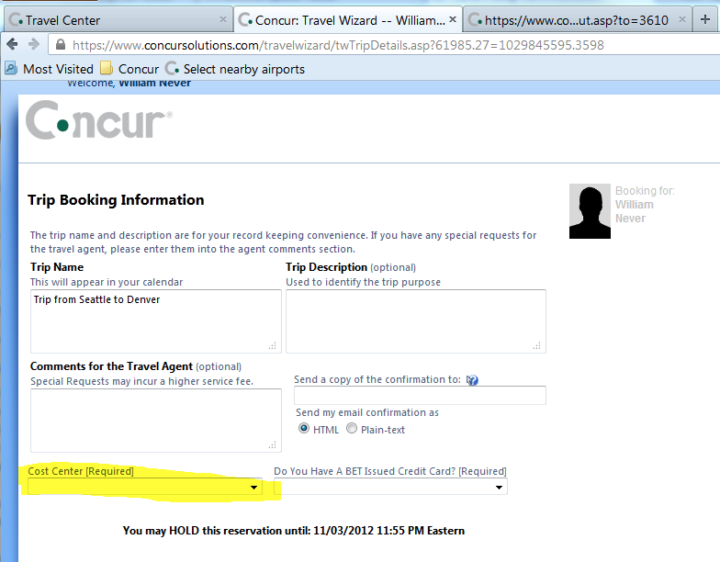This screenshot has width=720, height=562.
Task: Switch to the Travel Center tab
Action: click(x=118, y=20)
